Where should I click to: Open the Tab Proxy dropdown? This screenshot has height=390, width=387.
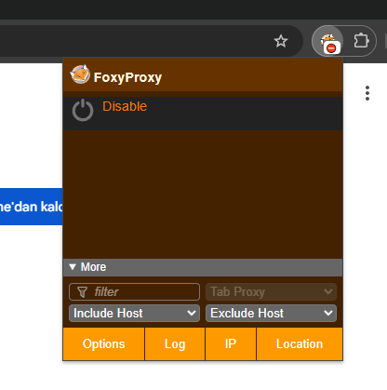point(271,291)
